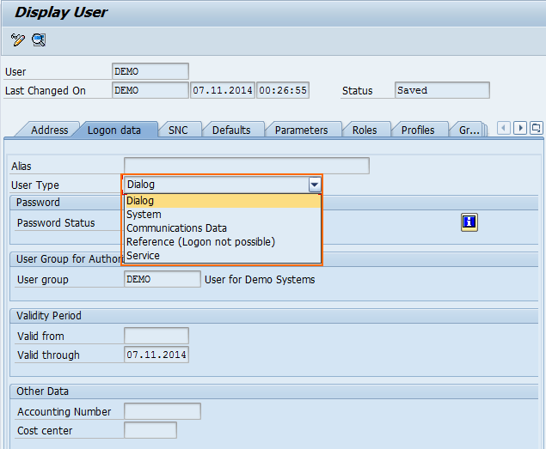
Task: Click the Valid from date field
Action: point(156,336)
